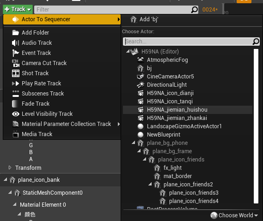Collapse plane_icon_bank track

click(6, 179)
